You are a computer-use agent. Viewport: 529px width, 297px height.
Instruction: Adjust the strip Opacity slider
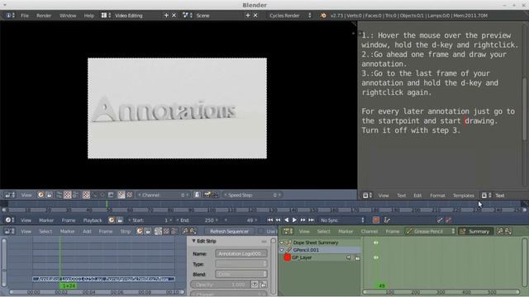(220, 285)
